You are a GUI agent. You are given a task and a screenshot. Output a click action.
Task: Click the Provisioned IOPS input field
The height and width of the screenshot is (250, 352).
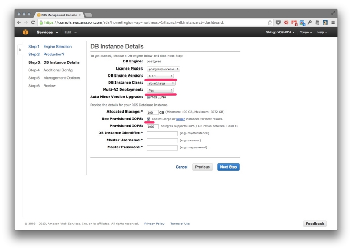[x=152, y=126]
